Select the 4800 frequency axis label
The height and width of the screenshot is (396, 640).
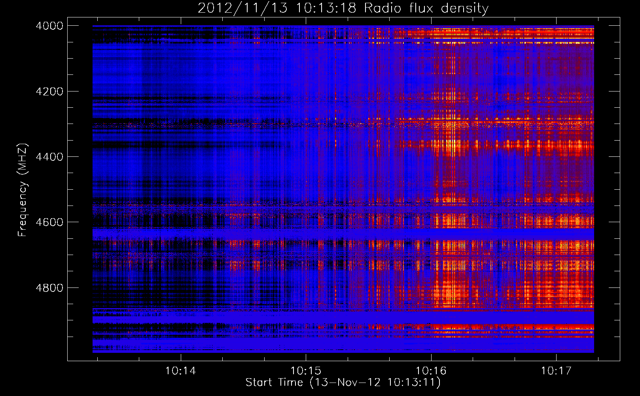[x=49, y=288]
